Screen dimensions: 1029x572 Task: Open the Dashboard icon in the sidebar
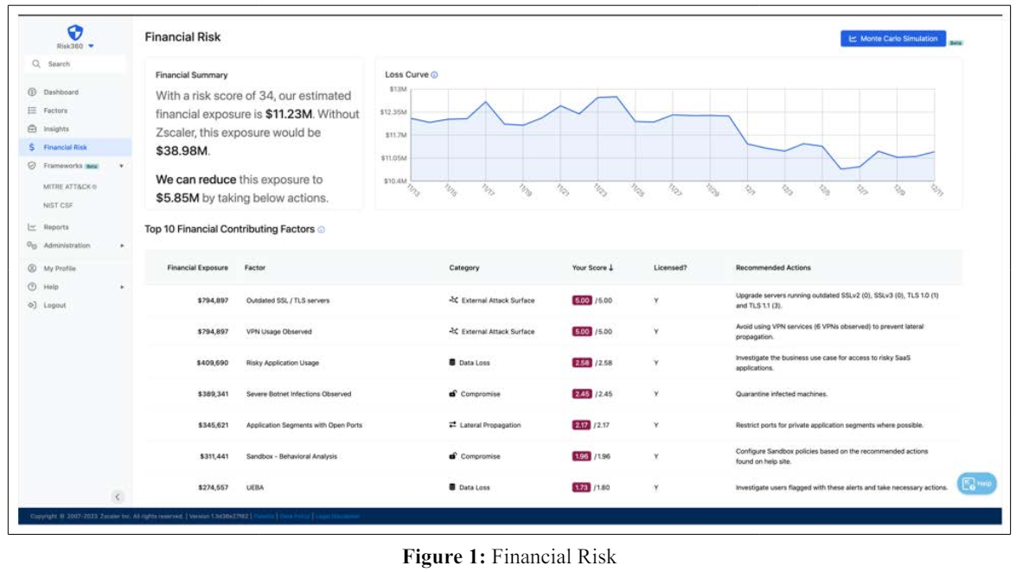32,92
